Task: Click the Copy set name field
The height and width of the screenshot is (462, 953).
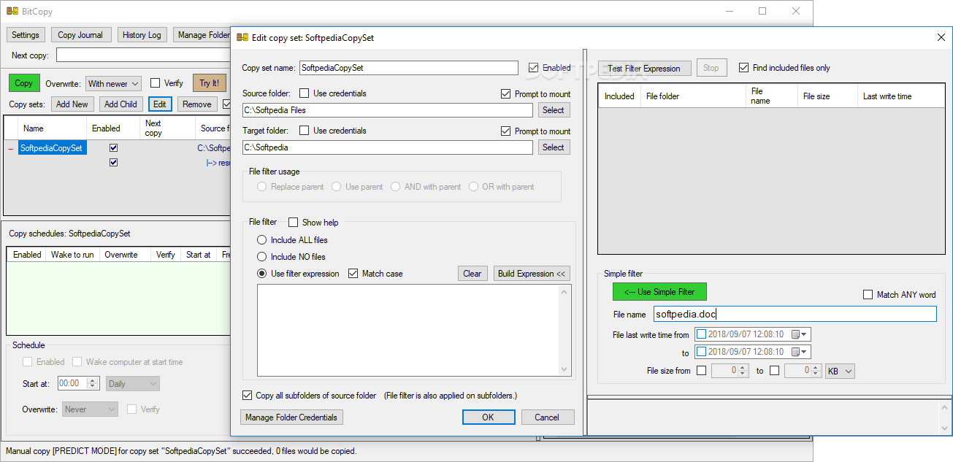Action: pos(409,68)
